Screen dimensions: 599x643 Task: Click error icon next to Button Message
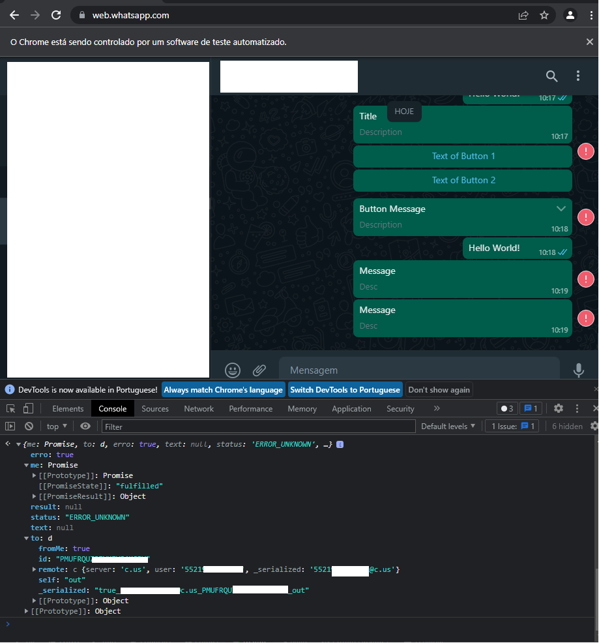click(x=585, y=217)
